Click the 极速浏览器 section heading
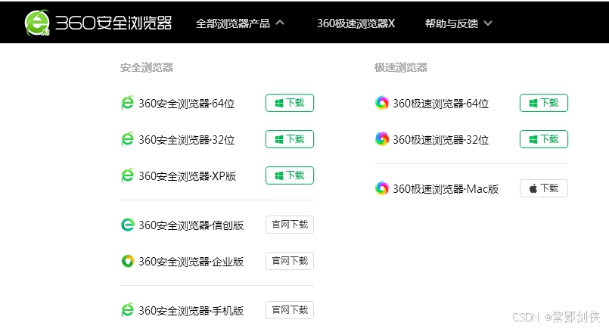Viewport: 609px width, 329px height. click(401, 67)
